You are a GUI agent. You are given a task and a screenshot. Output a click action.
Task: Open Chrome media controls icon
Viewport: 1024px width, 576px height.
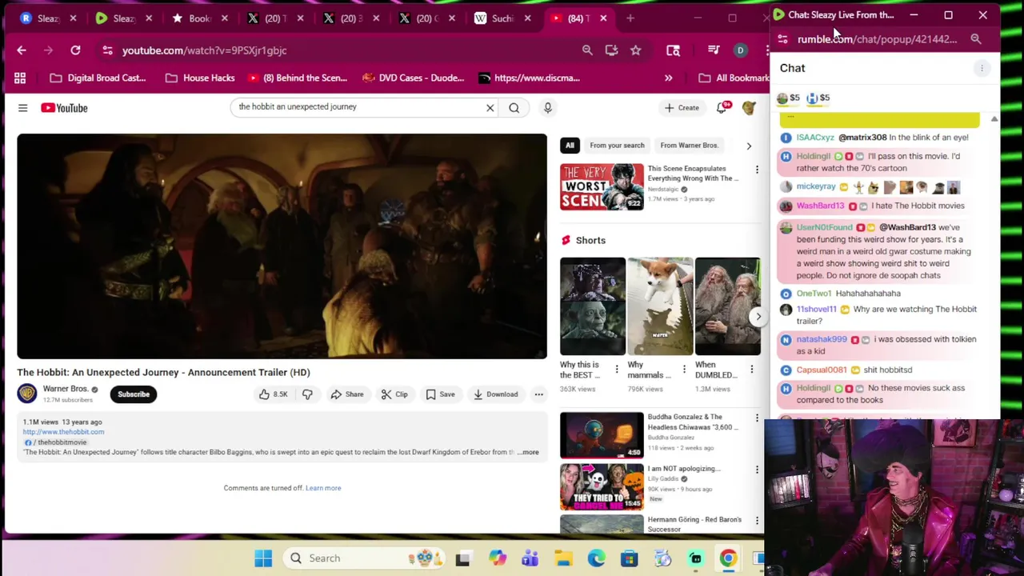(714, 50)
